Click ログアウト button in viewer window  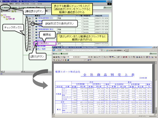(153, 53)
